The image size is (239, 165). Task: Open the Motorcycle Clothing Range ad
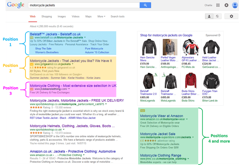tap(161, 155)
